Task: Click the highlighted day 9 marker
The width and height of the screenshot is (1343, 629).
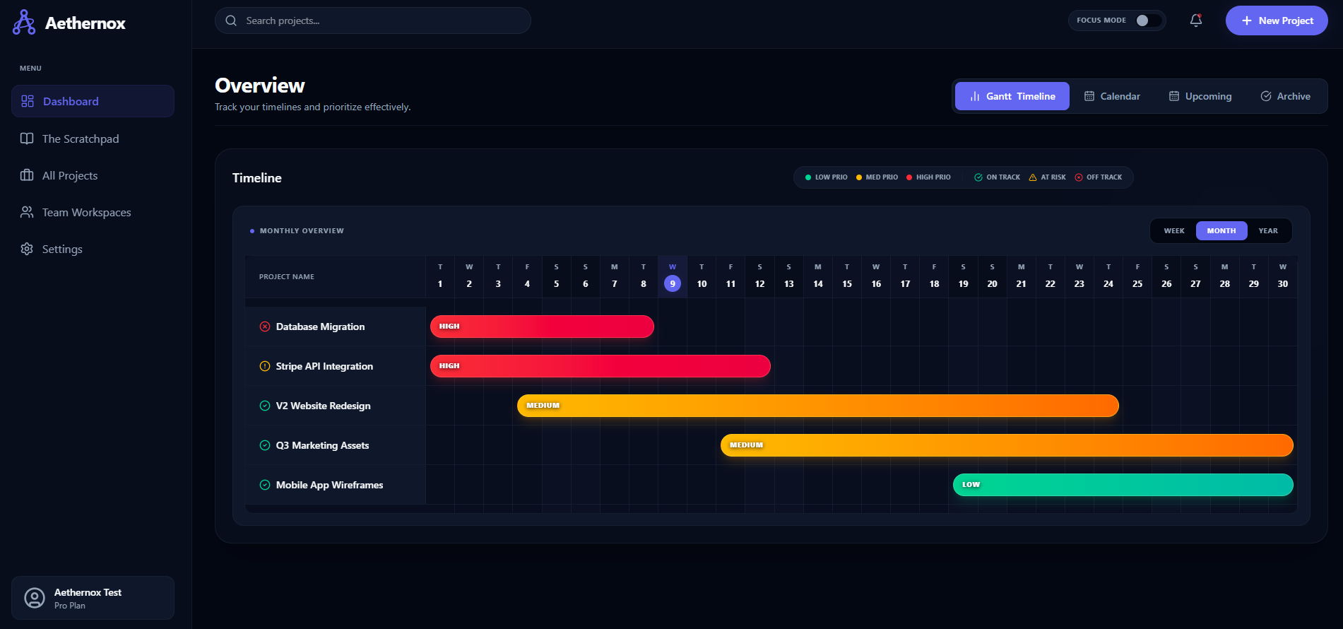Action: (673, 283)
